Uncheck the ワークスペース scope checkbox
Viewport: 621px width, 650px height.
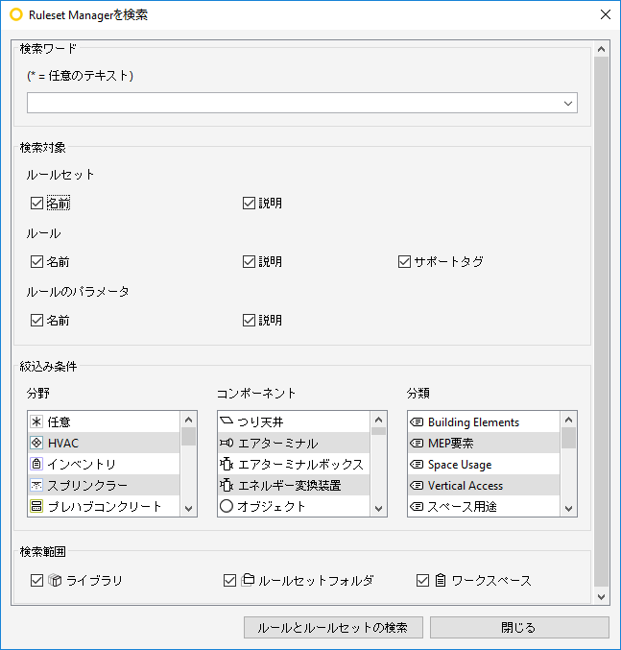(x=423, y=580)
